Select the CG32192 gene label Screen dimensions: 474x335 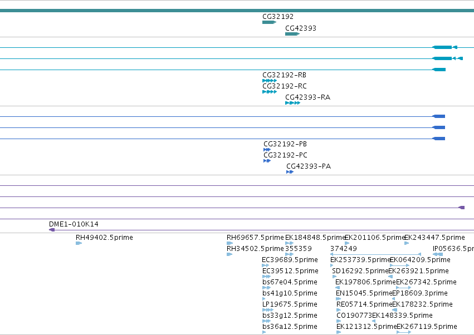tap(278, 17)
